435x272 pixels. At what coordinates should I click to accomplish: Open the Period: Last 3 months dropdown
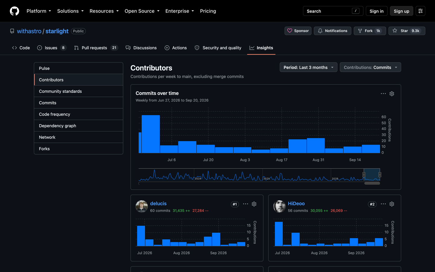tap(308, 67)
